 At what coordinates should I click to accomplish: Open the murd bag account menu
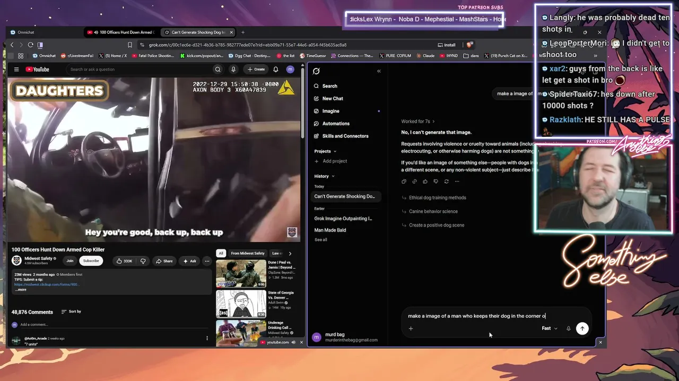click(346, 337)
